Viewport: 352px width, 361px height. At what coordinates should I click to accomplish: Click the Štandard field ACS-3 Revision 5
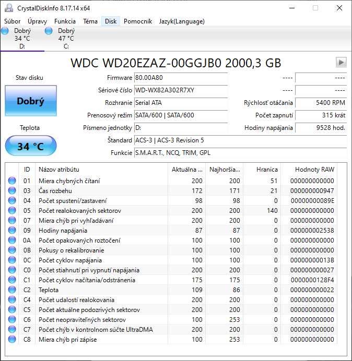(240, 140)
